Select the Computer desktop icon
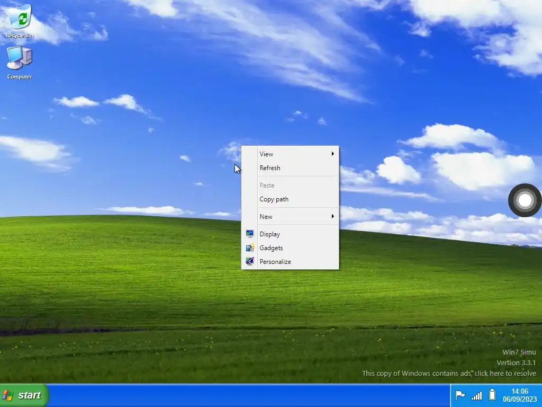Screen dimensions: 542x407 (x=20, y=63)
